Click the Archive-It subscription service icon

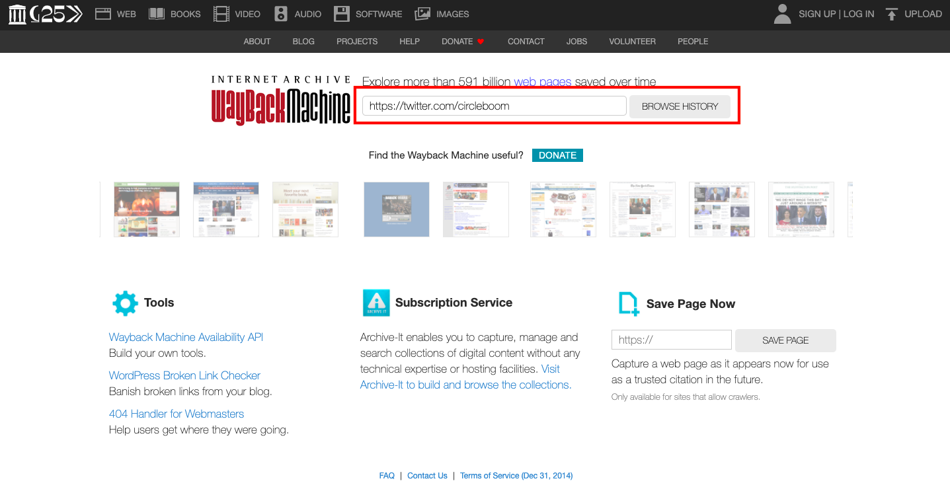coord(376,303)
